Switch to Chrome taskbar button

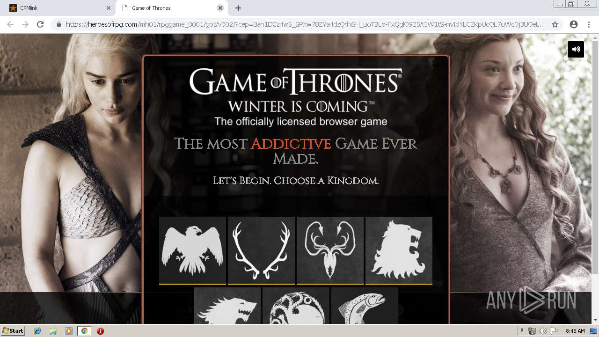tap(84, 331)
